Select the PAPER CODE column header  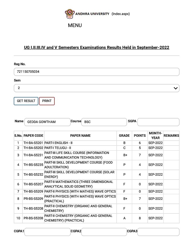(x=33, y=136)
